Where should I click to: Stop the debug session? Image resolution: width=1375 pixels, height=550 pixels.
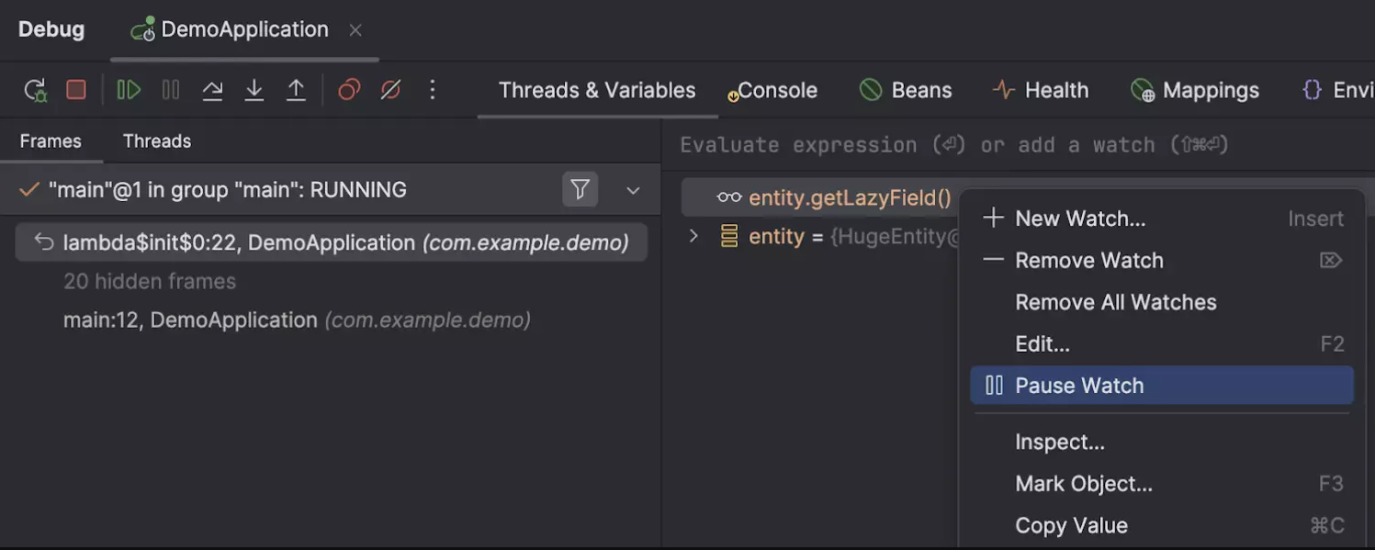pos(76,89)
